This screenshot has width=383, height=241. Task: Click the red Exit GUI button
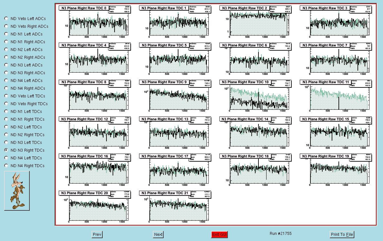coord(219,235)
